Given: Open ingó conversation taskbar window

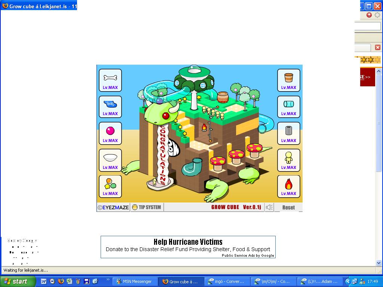Looking at the screenshot, I should pos(227,281).
